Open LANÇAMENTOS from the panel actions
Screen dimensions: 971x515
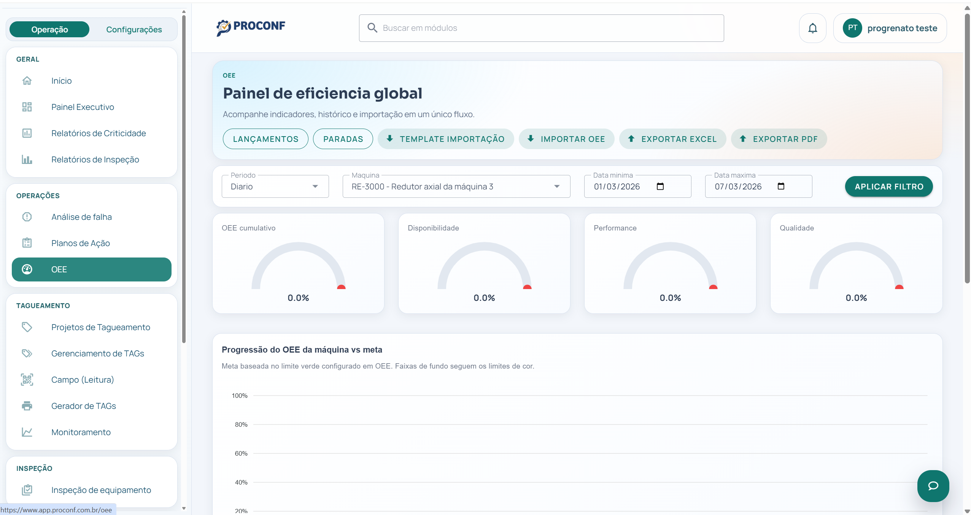(x=265, y=139)
